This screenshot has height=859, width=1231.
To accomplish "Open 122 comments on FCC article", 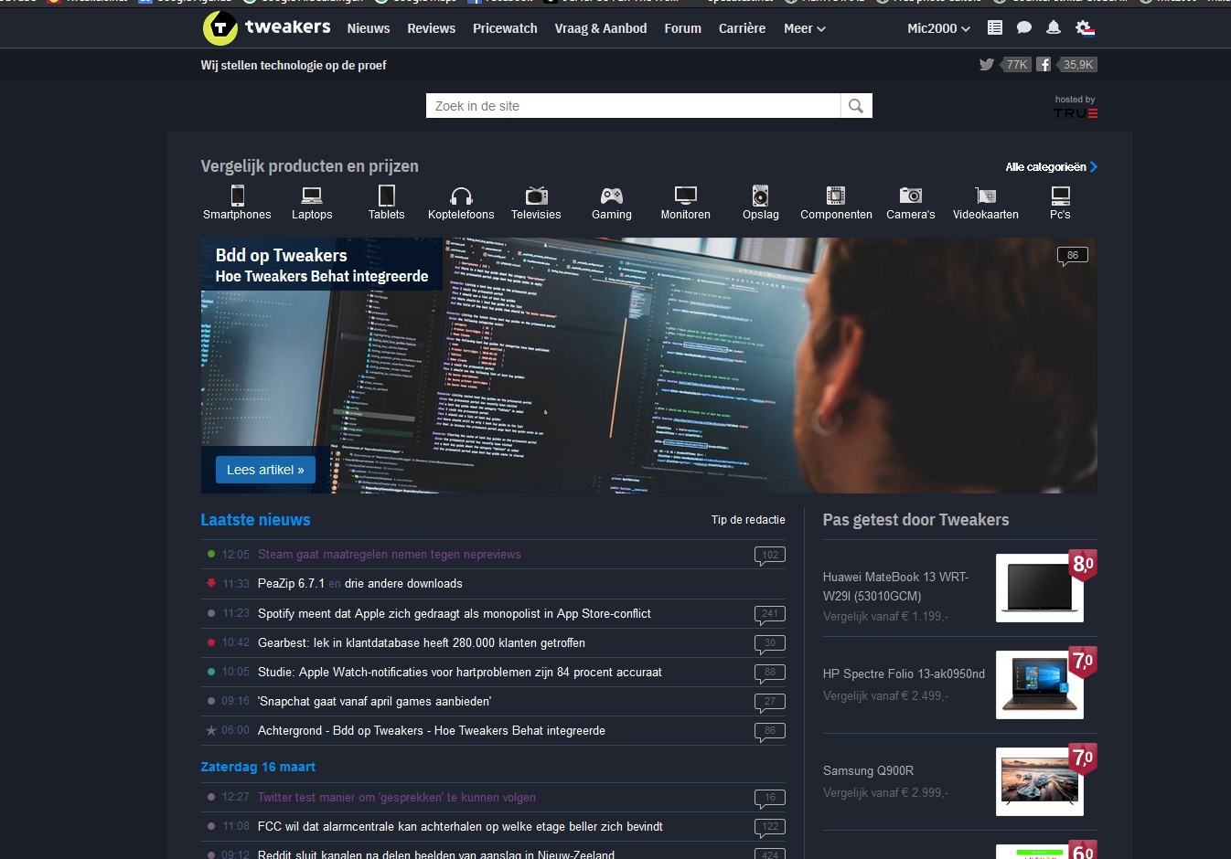I will pyautogui.click(x=770, y=828).
